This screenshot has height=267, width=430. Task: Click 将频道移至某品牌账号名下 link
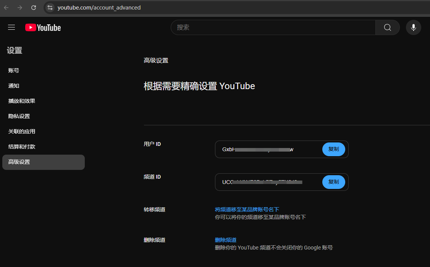click(x=247, y=209)
